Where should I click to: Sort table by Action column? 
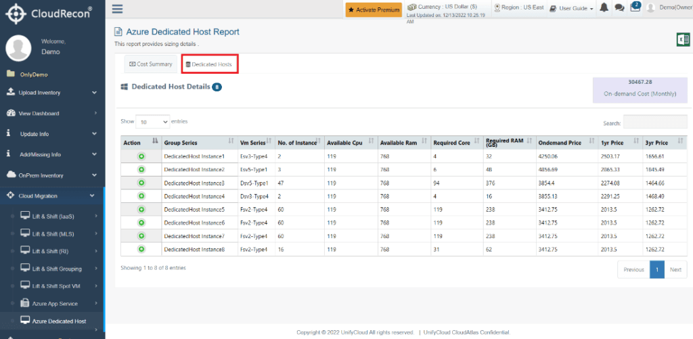[x=141, y=142]
